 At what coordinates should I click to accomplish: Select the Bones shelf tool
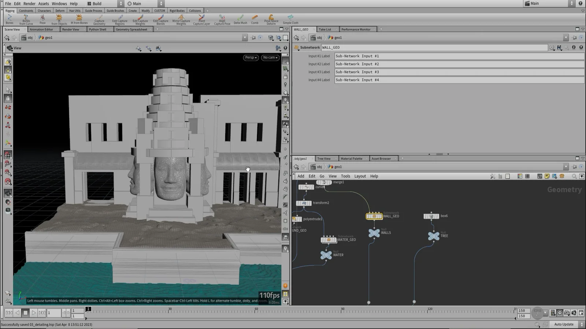tap(9, 19)
